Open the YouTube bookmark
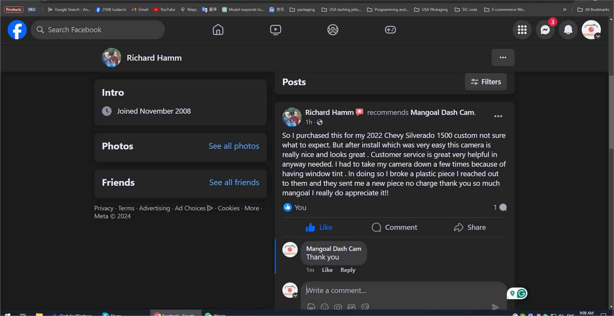614x316 pixels. click(164, 9)
